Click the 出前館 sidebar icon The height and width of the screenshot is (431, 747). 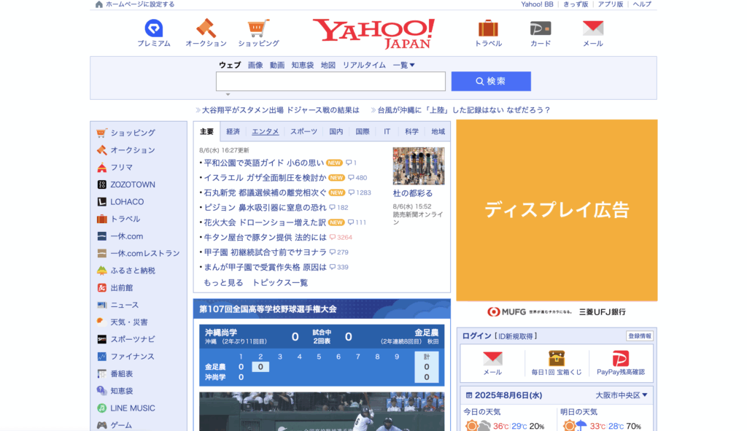pos(101,287)
